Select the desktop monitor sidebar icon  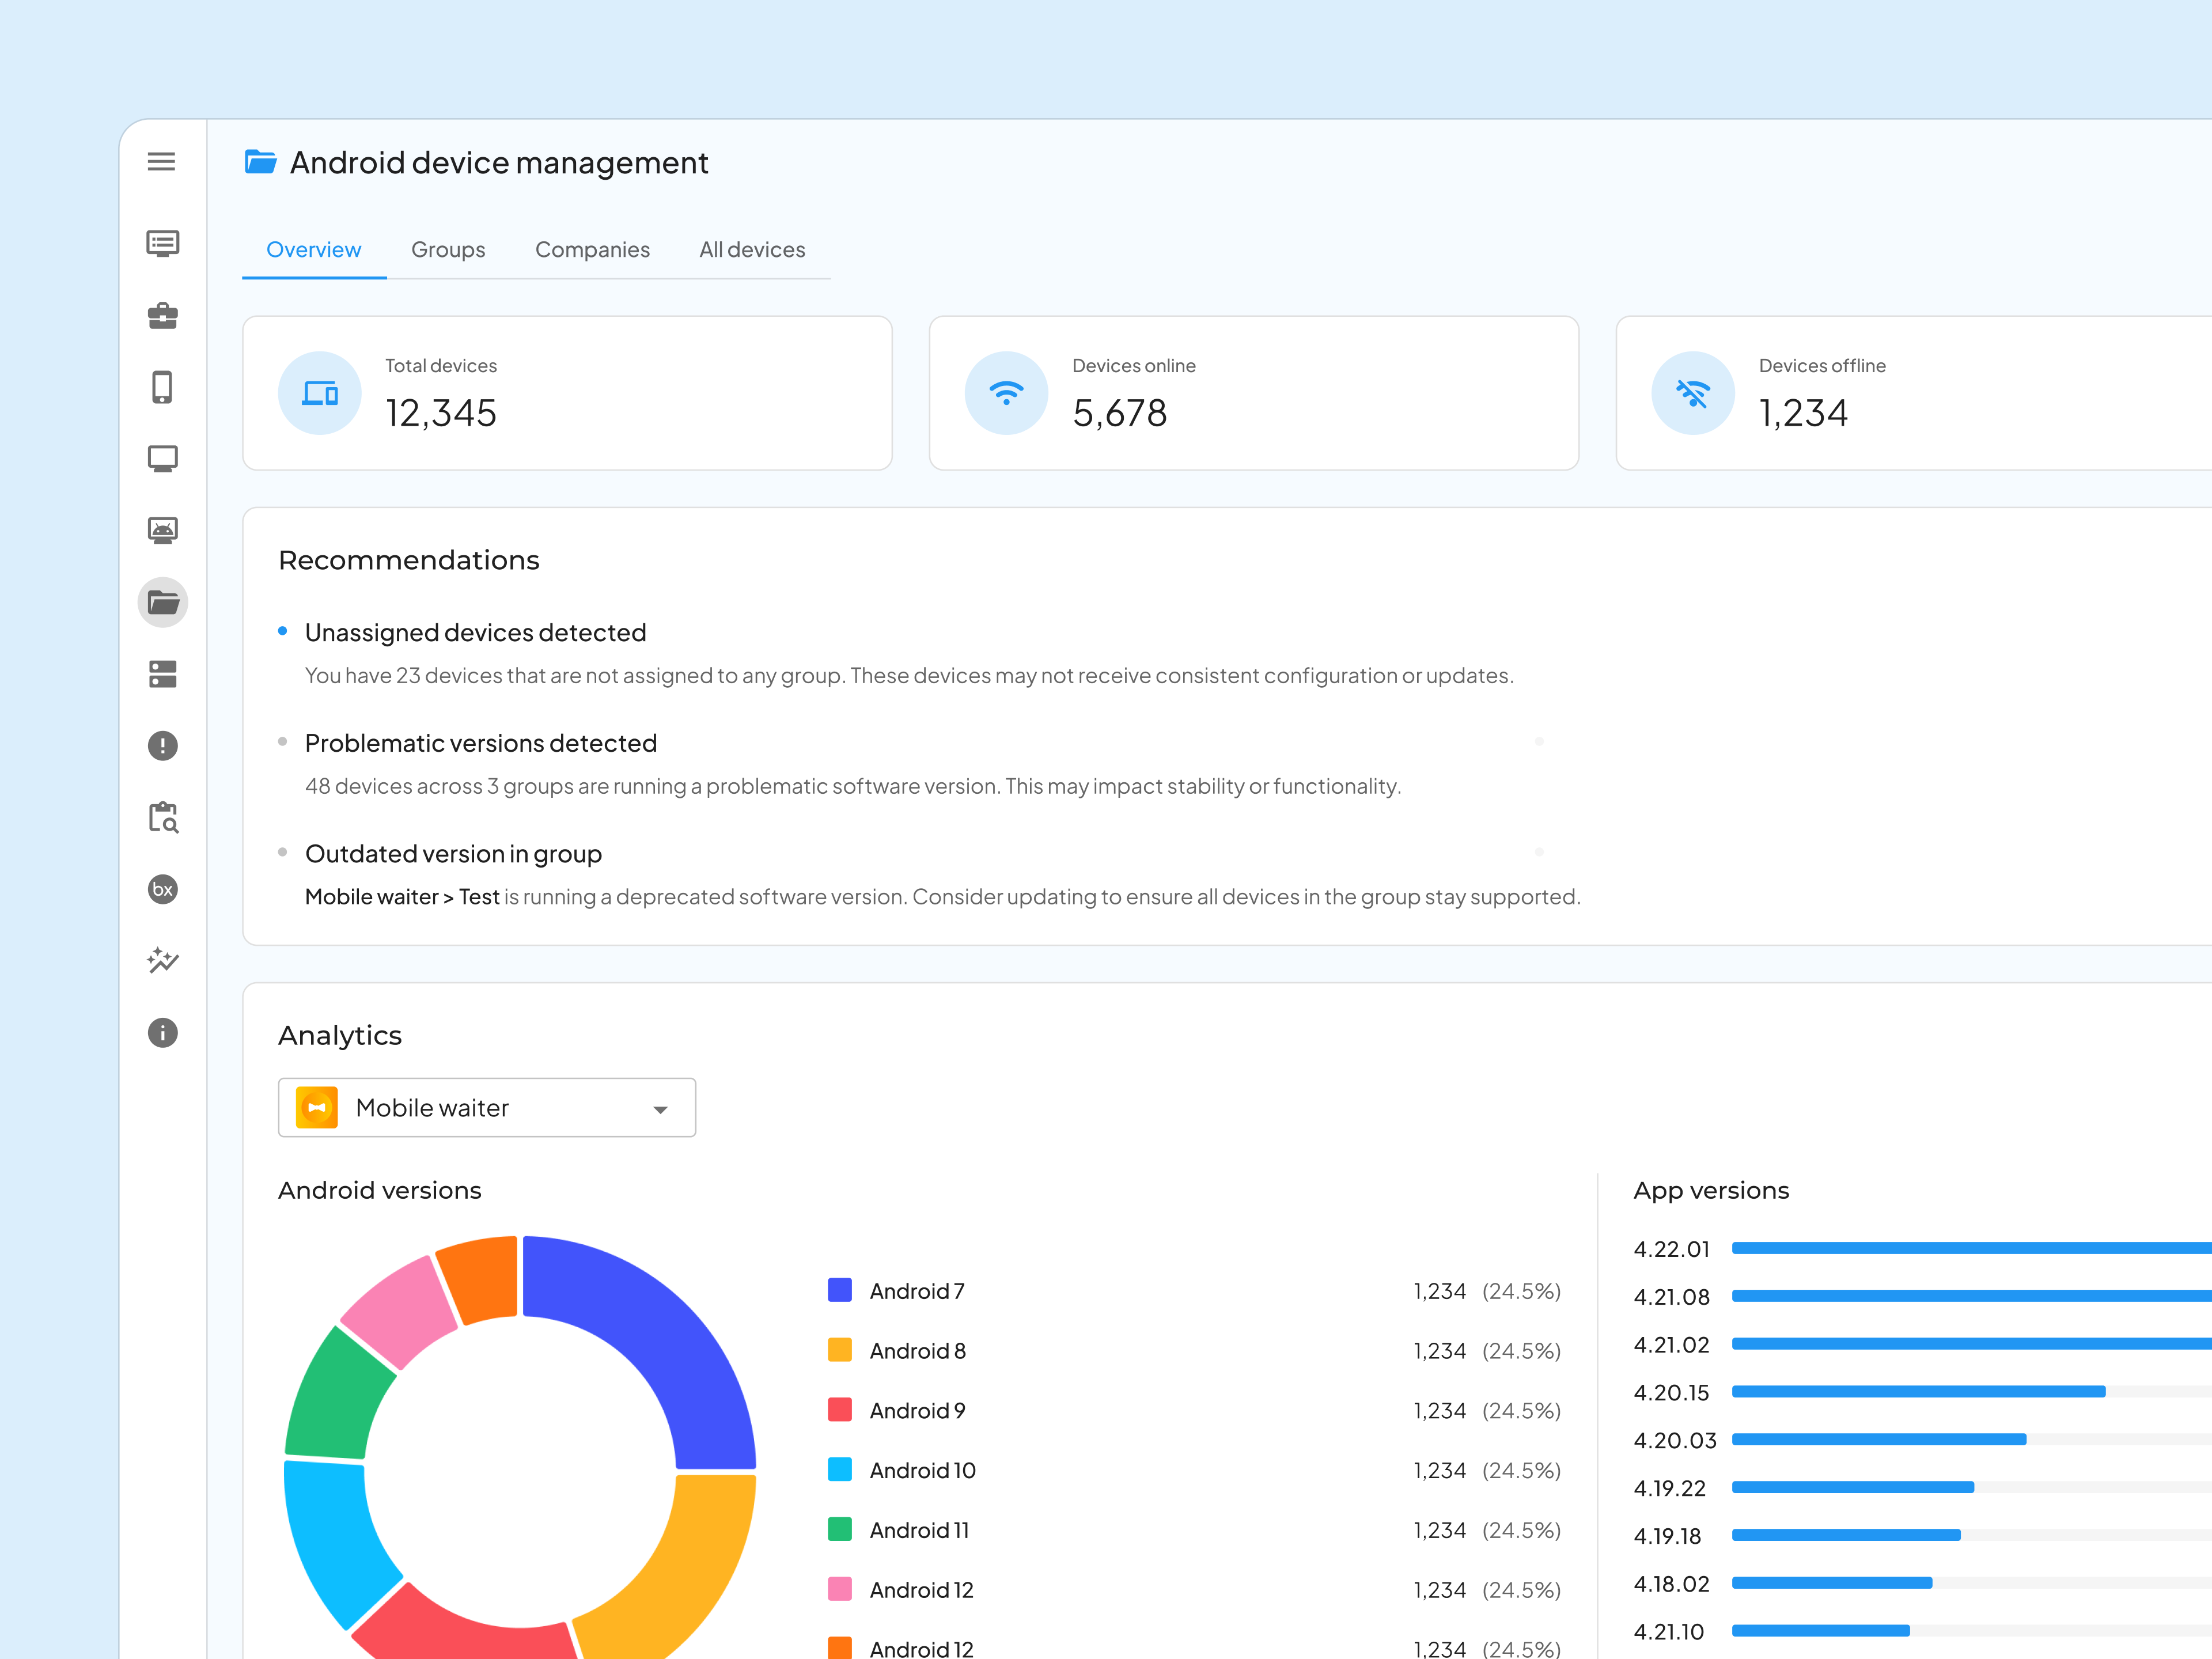(162, 459)
